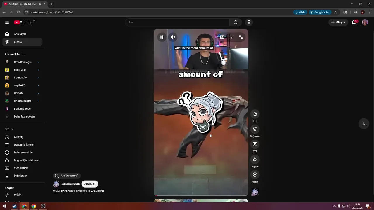Click the Create (Oluştur) button
This screenshot has width=374, height=210.
[x=338, y=22]
